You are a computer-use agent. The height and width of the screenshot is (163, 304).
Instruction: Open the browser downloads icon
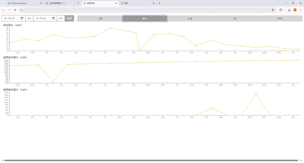pos(289,10)
